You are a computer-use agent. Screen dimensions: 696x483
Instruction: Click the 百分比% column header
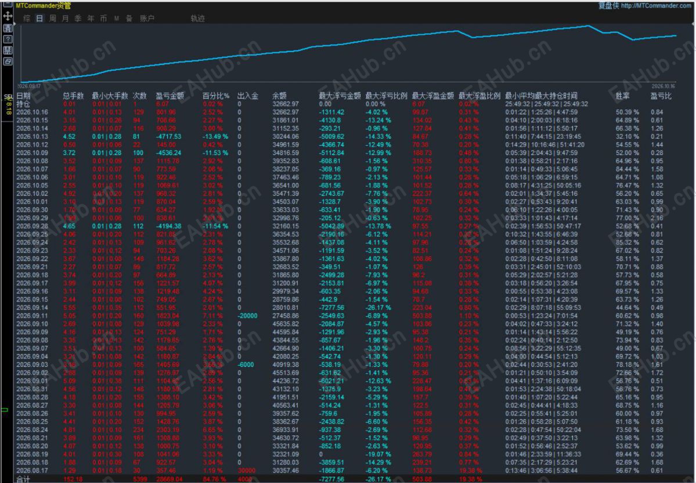click(x=216, y=95)
